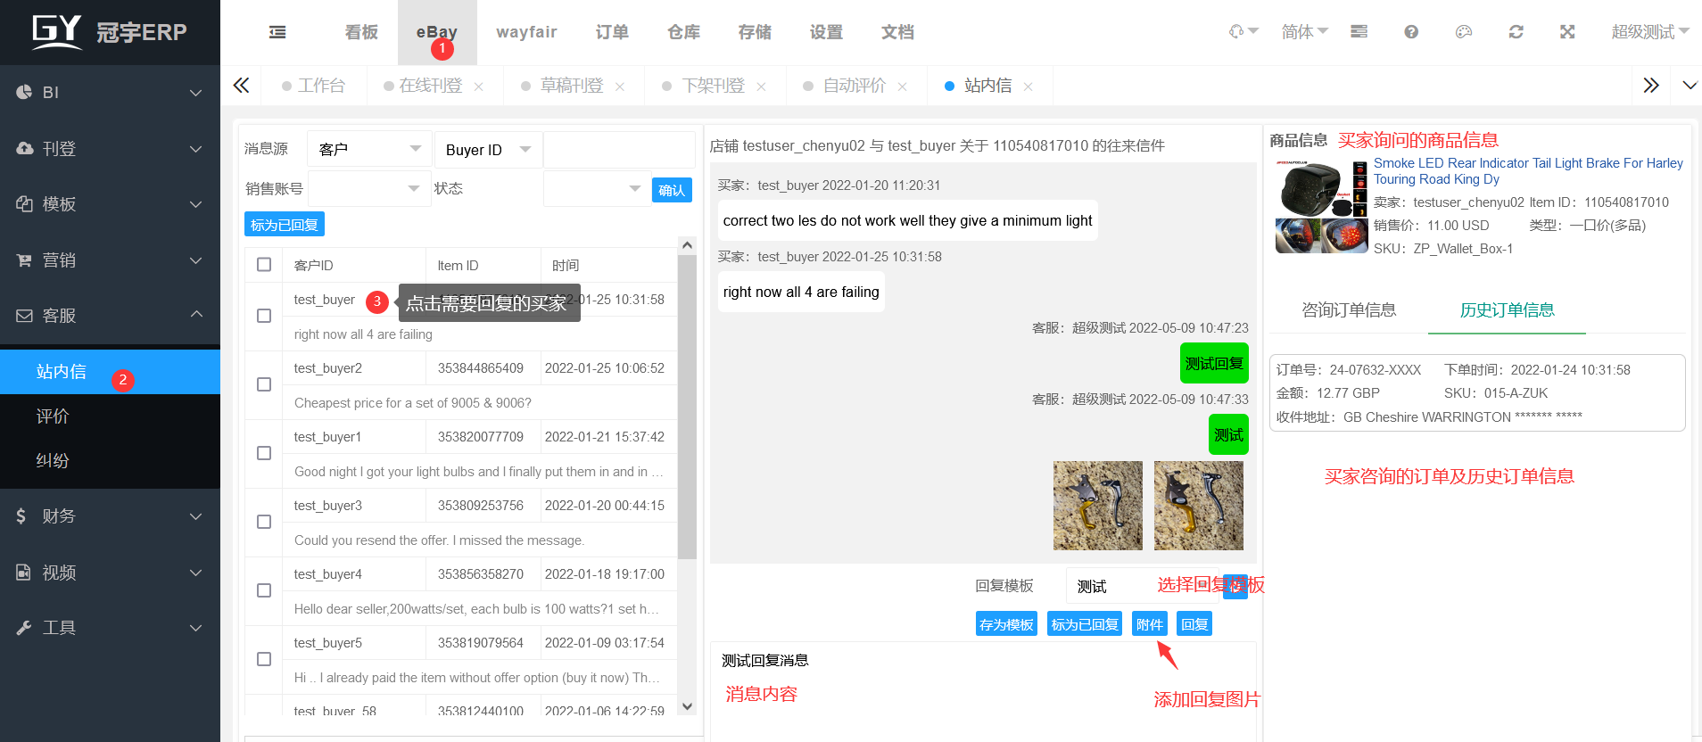The width and height of the screenshot is (1702, 742).
Task: Click the 视频 file sidebar icon
Action: coord(24,572)
